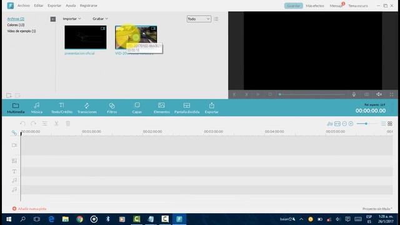Screen dimensions: 400x225
Task: Click the record voiceover microphone icon
Action: coord(354,94)
